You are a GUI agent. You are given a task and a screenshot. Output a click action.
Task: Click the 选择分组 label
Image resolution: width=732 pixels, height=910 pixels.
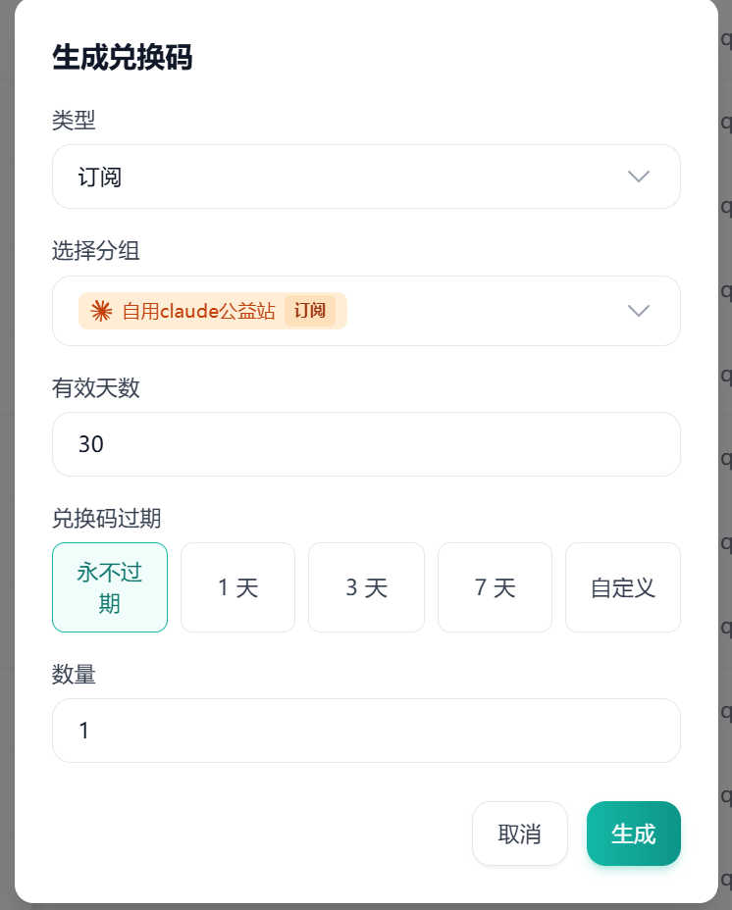[96, 251]
